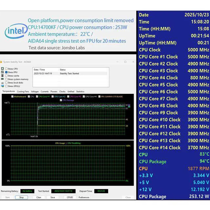Uncheck the Motherboard temperature graph line
The image size is (210, 210).
click(12, 96)
